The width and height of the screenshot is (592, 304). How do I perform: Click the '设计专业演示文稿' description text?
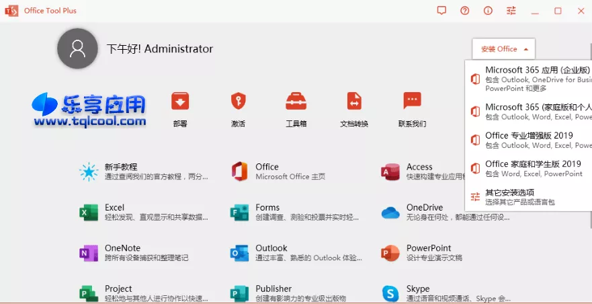click(434, 258)
